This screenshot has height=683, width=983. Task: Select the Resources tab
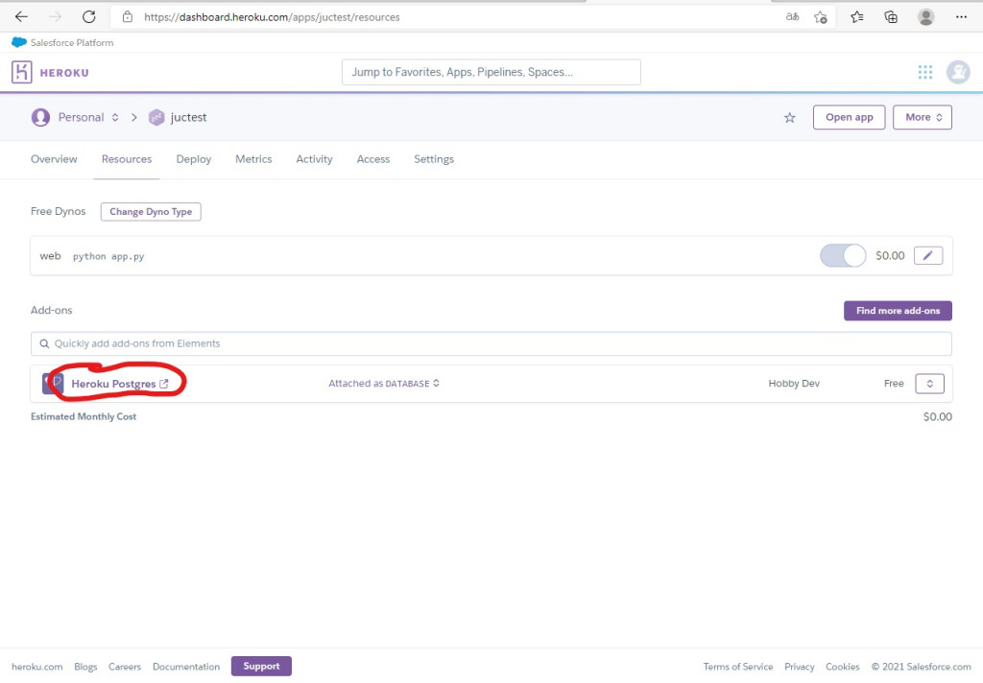pyautogui.click(x=127, y=159)
